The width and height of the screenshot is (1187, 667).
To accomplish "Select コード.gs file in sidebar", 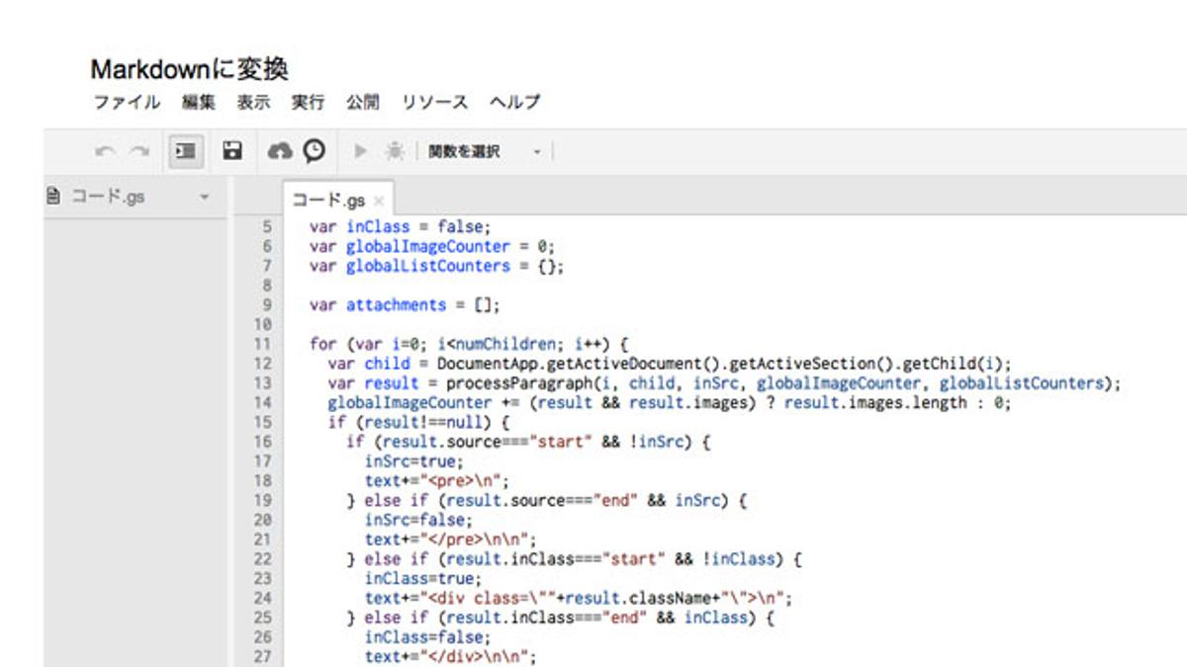I will pyautogui.click(x=107, y=197).
